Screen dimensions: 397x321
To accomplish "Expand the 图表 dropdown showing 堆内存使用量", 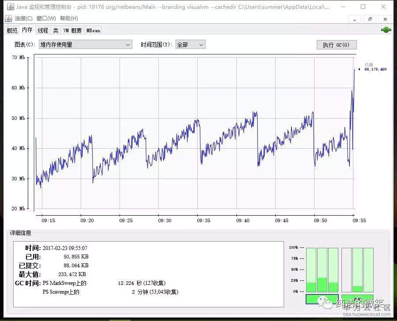I will click(x=86, y=45).
